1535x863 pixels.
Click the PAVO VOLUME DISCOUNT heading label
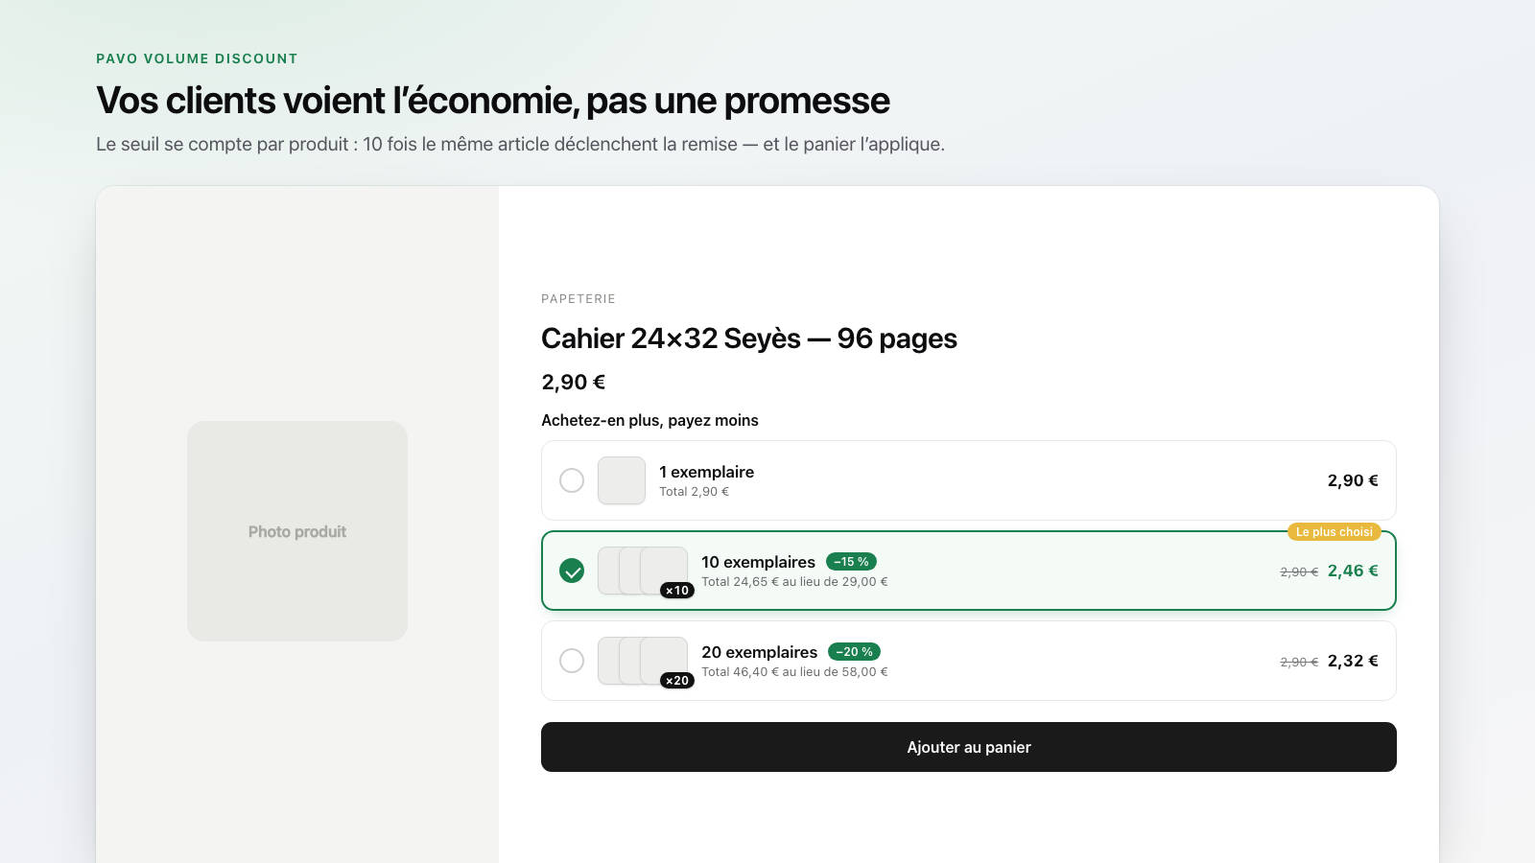tap(197, 58)
